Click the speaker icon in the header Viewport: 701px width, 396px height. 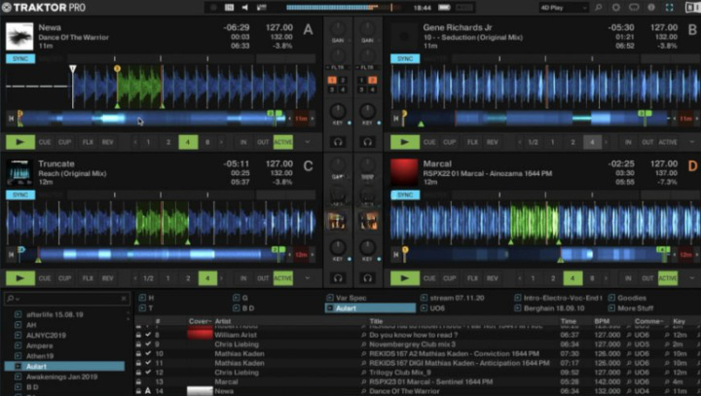(245, 7)
